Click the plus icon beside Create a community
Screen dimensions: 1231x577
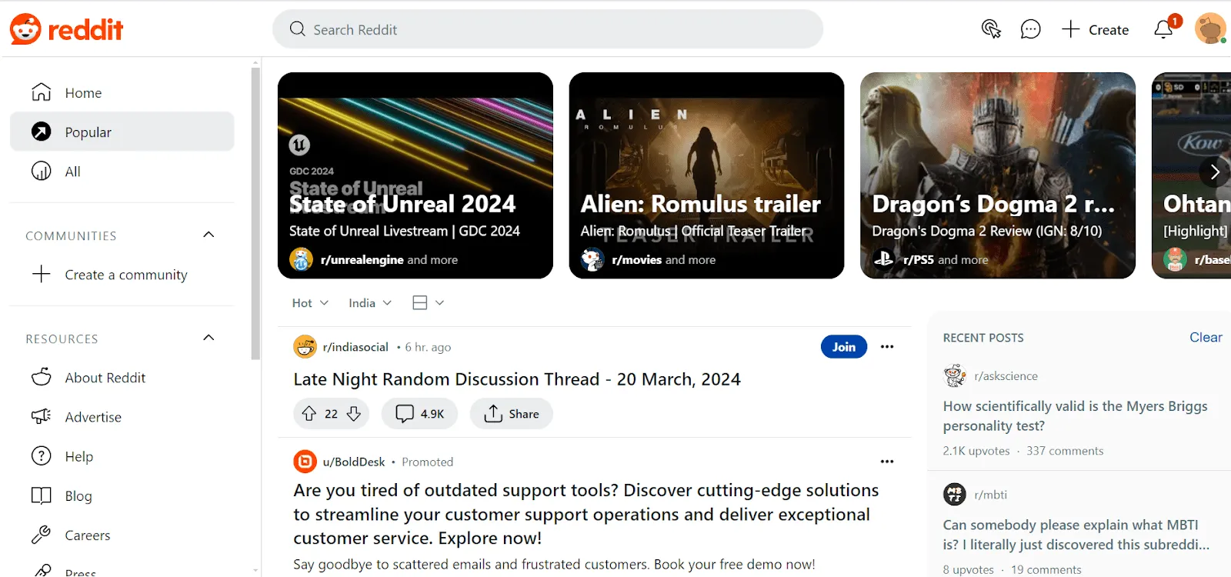point(42,274)
